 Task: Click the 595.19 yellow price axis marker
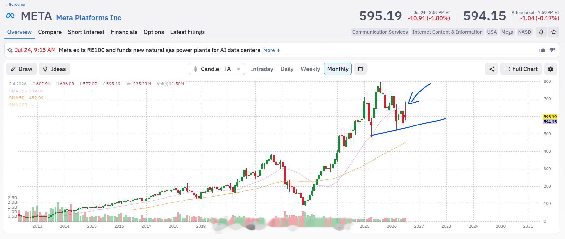click(x=550, y=117)
